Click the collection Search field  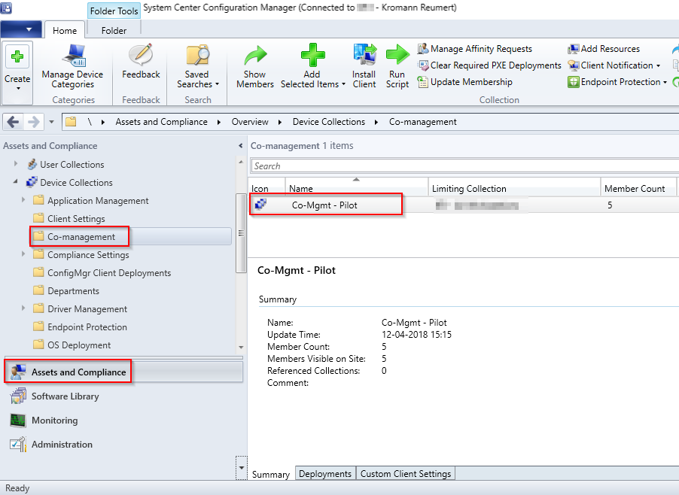pos(464,166)
